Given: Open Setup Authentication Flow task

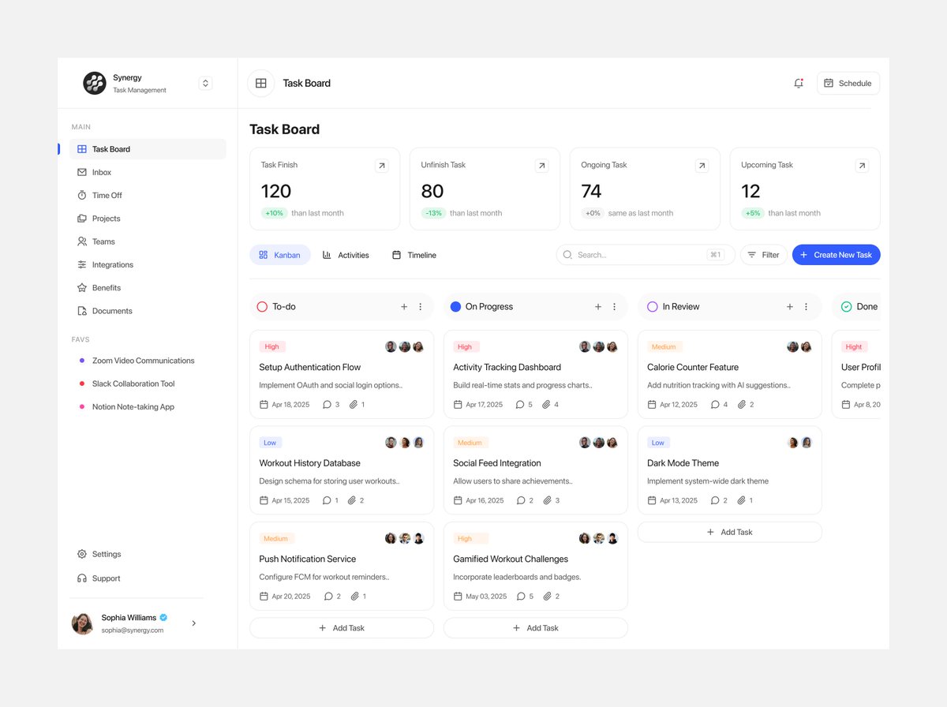Looking at the screenshot, I should click(x=342, y=374).
